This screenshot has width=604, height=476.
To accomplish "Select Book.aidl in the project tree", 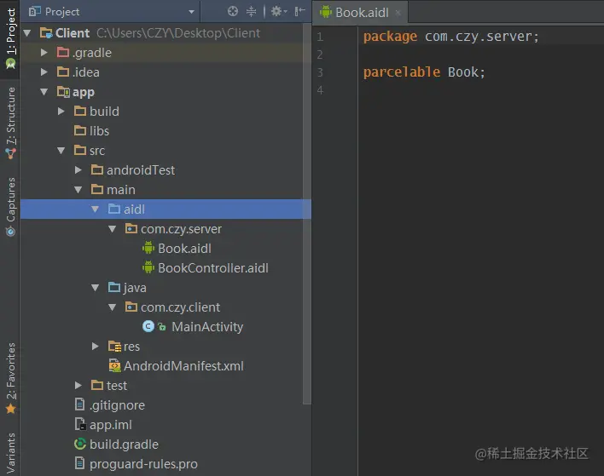I will pyautogui.click(x=184, y=249).
